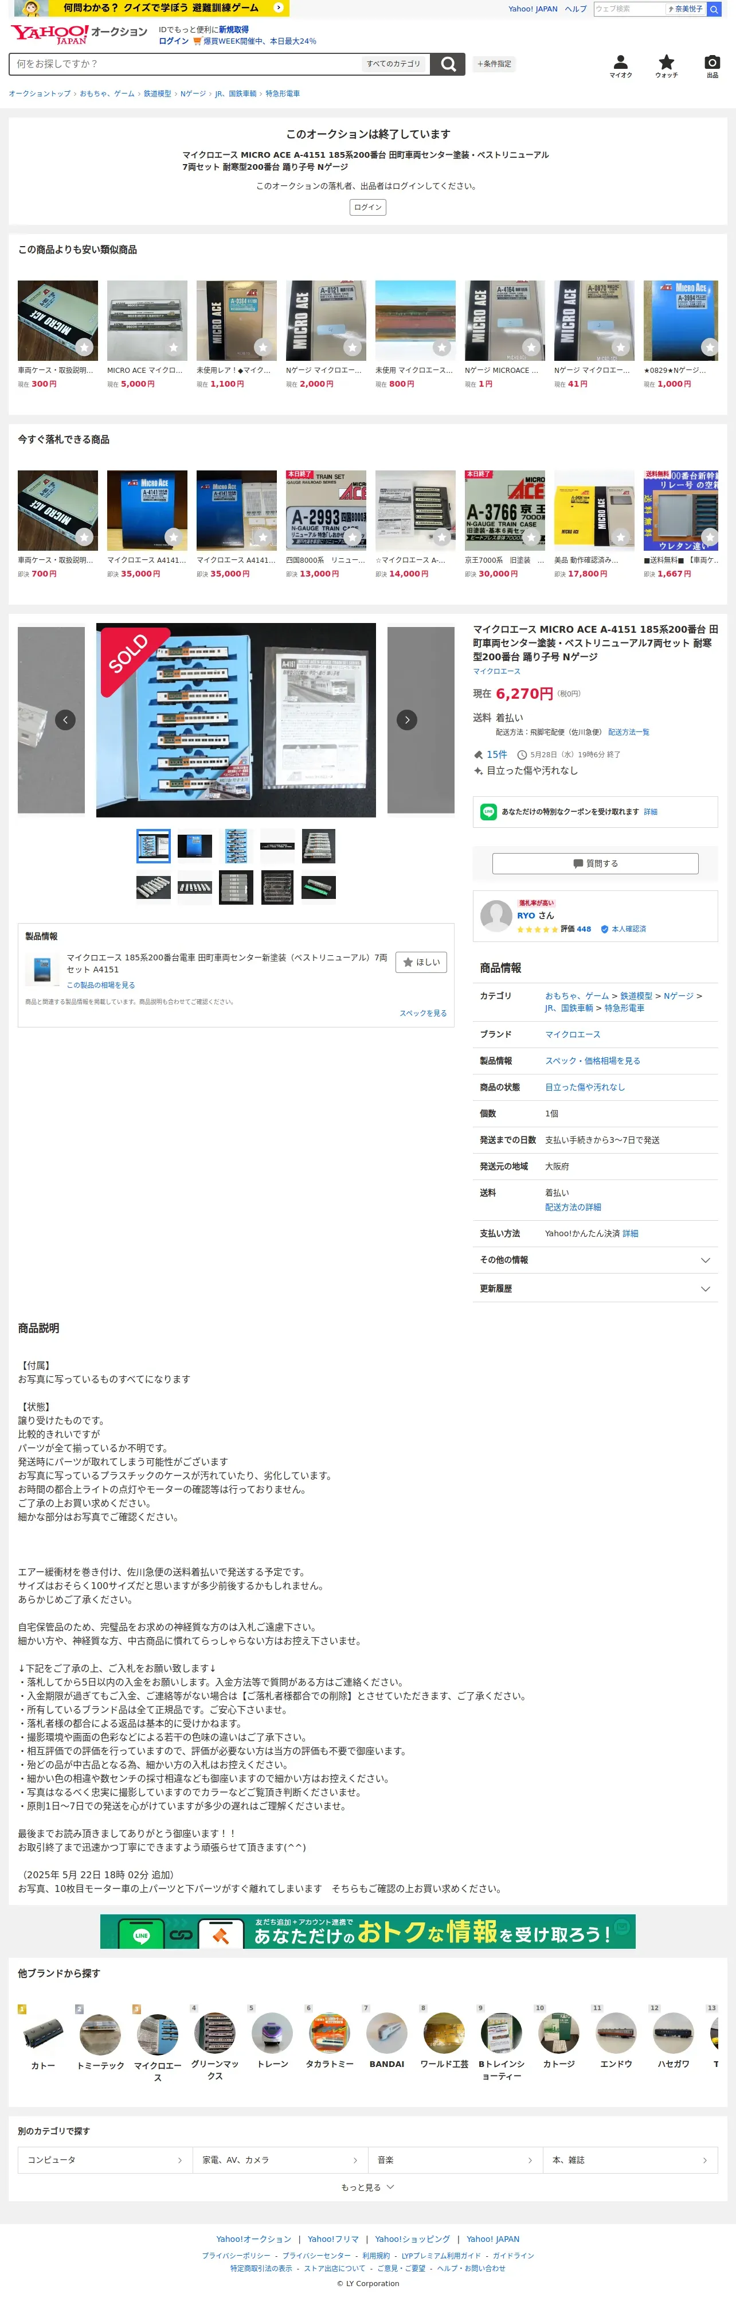
Task: Open the main SOLD product photo
Action: tap(235, 719)
